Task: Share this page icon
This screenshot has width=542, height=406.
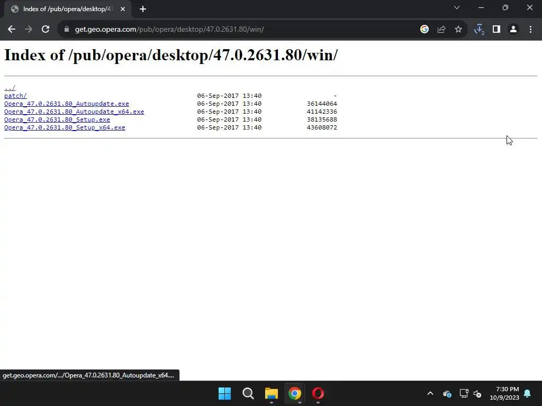Action: click(x=441, y=30)
